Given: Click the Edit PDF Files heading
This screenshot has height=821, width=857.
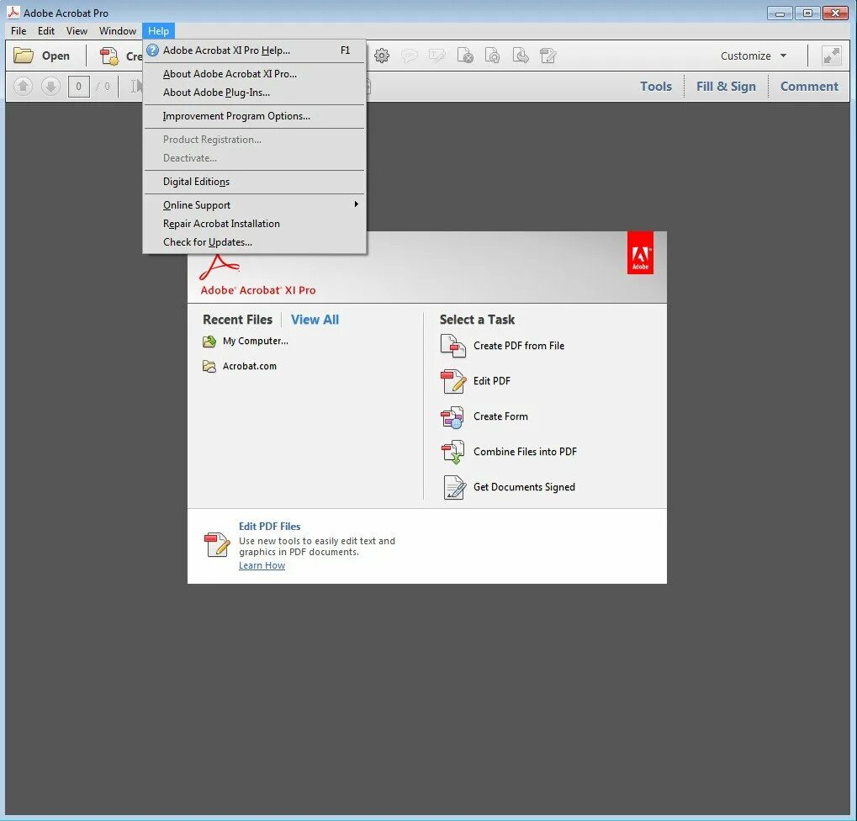Looking at the screenshot, I should click(269, 527).
